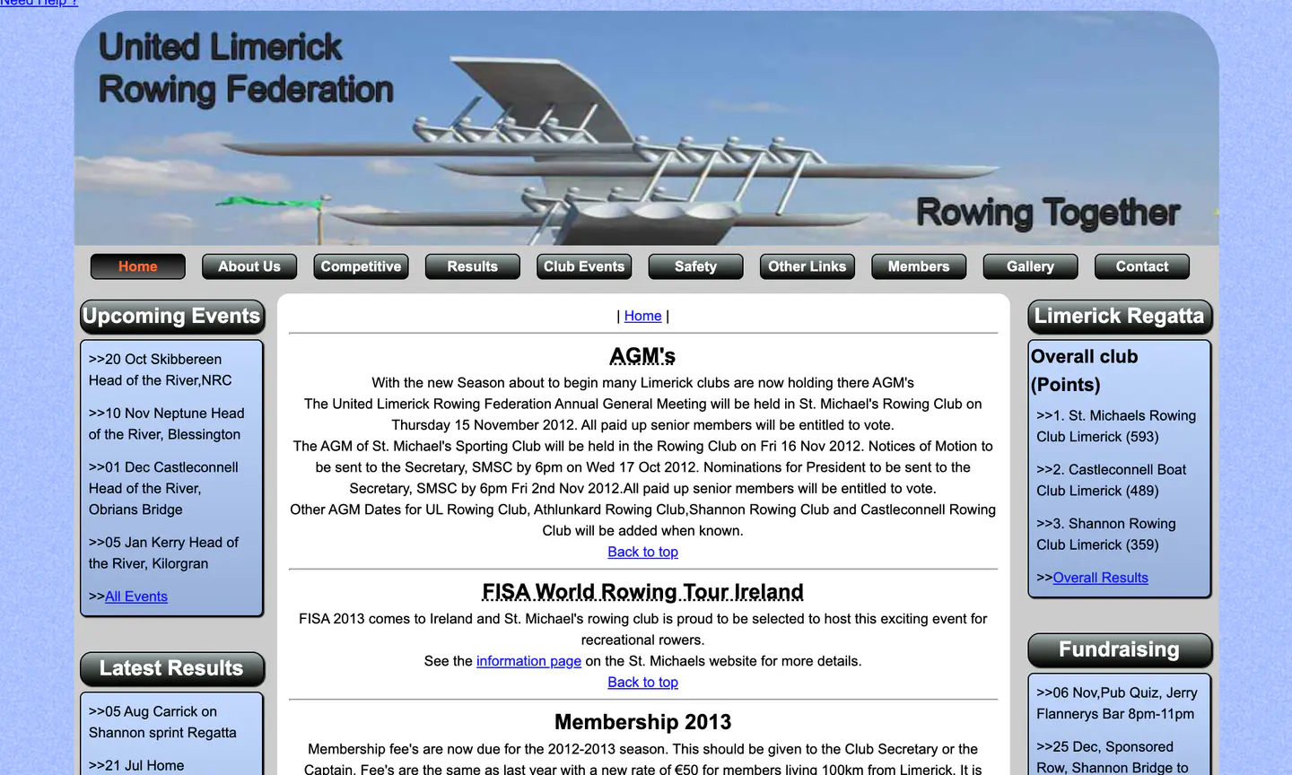Click the Fundraising header
This screenshot has width=1292, height=775.
pyautogui.click(x=1119, y=650)
